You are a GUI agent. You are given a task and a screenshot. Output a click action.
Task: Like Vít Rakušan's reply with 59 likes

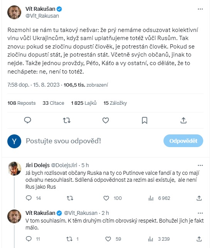click(x=108, y=239)
